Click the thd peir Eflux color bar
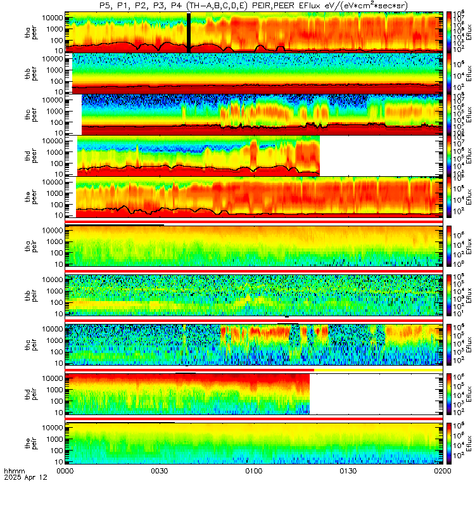 [x=449, y=394]
